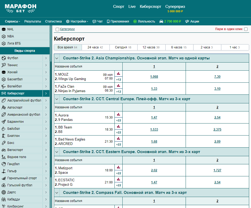Click the Хоккей puck icon
This screenshot has width=251, height=208.
(3, 72)
